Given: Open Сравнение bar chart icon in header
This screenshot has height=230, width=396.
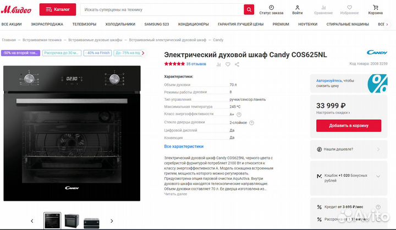Looking at the screenshot, I should (x=323, y=7).
